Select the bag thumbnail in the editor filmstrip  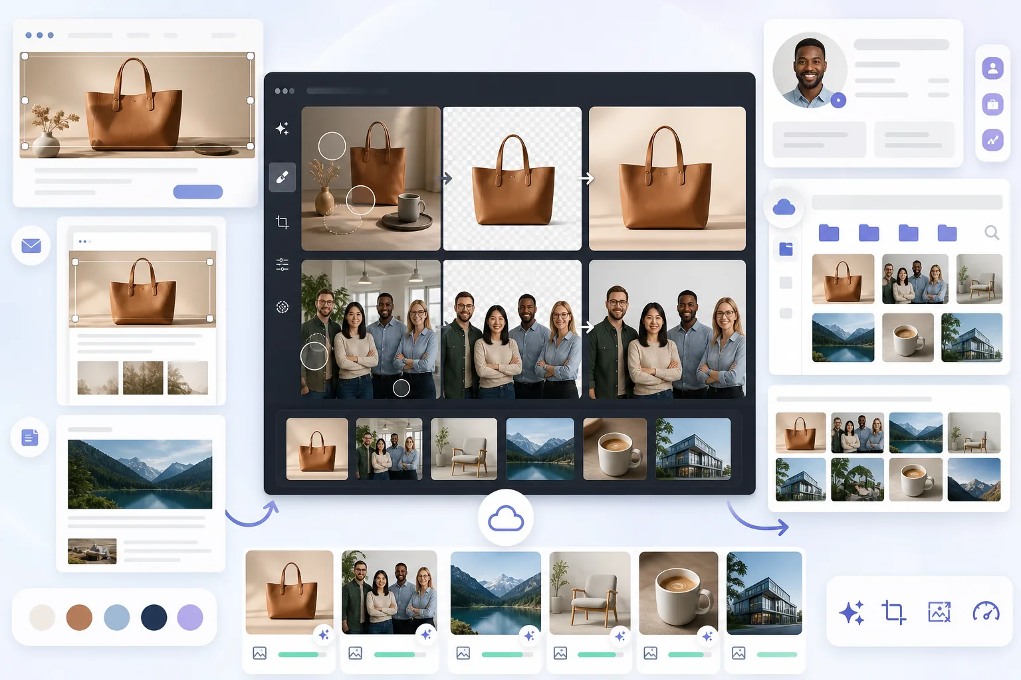(x=317, y=449)
